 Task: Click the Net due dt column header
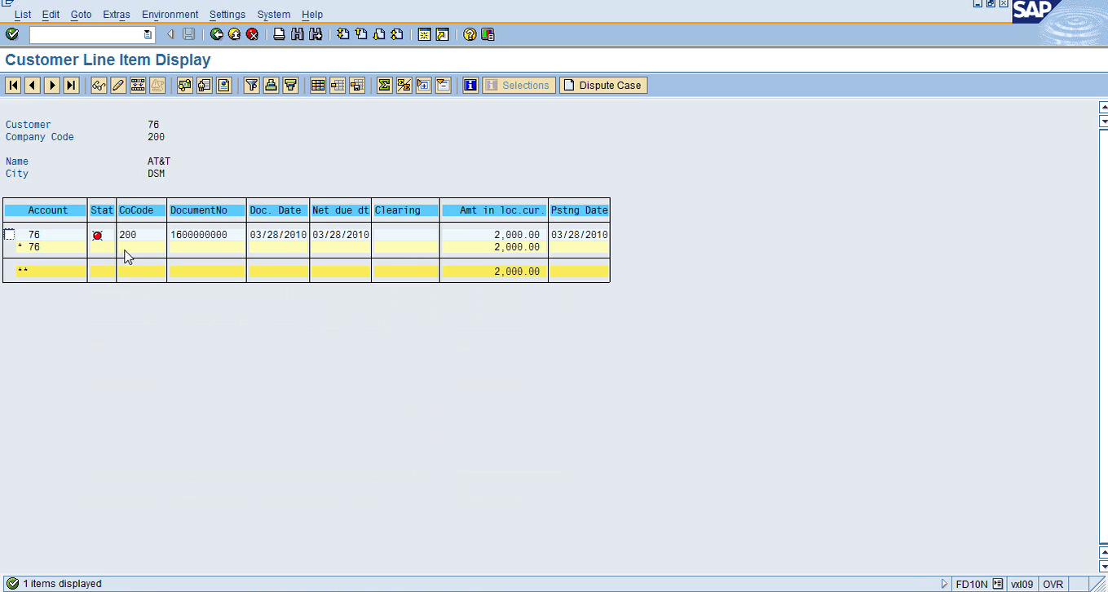341,210
